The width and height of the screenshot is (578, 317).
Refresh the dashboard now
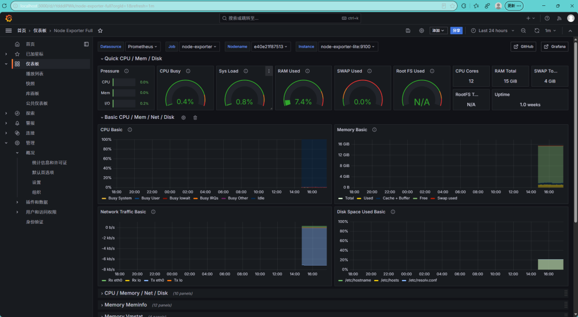pyautogui.click(x=537, y=31)
